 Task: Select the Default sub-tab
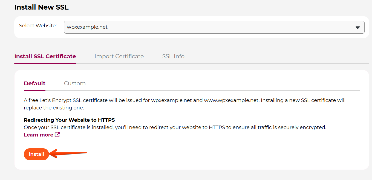(x=35, y=83)
